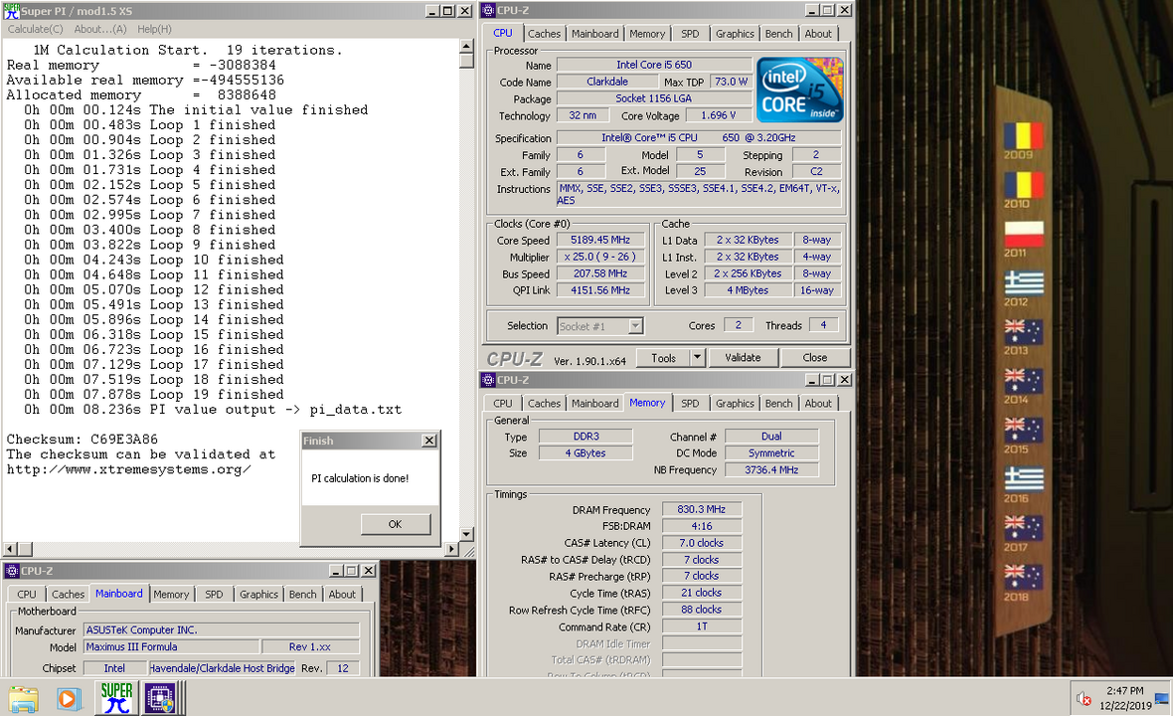Click the down arrow of Super PI's vertical scrollbar

click(466, 534)
